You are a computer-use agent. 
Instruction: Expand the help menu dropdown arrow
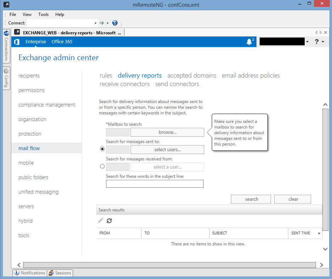pyautogui.click(x=323, y=42)
